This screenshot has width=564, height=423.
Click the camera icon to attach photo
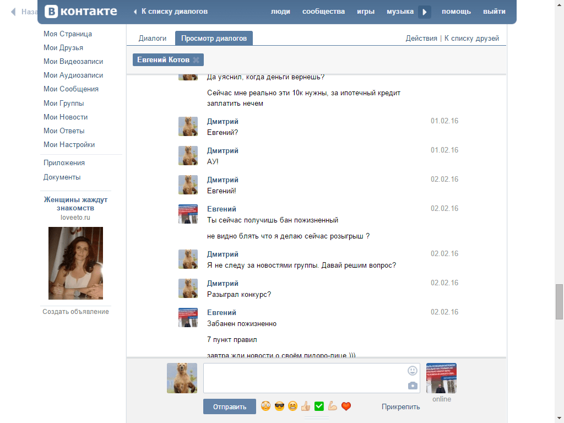coord(413,386)
